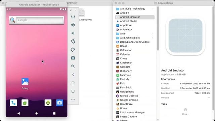This screenshot has width=215, height=121.
Task: Tap Android navigation bar home button
Action: [37, 113]
